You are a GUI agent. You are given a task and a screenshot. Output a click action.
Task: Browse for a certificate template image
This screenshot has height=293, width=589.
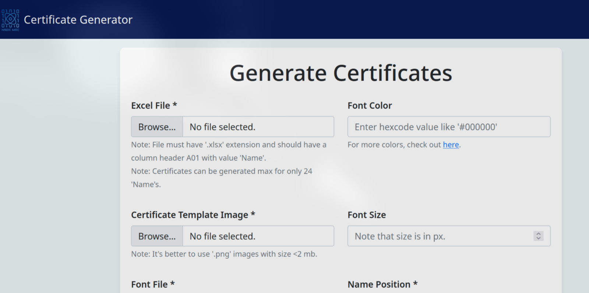[157, 236]
